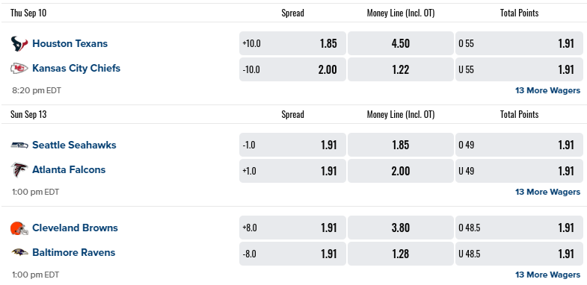This screenshot has height=285, width=587.
Task: Click the Baltimore Ravens logo icon
Action: tap(19, 252)
